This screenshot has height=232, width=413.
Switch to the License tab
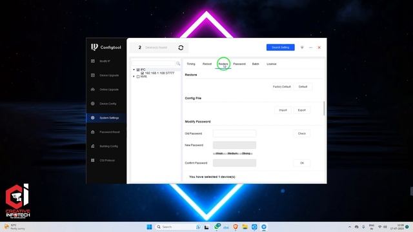[x=272, y=64]
